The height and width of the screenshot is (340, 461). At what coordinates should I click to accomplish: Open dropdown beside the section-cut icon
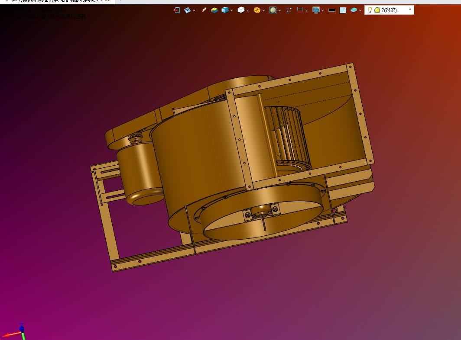point(306,10)
